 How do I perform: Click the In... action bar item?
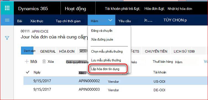pos(148,21)
